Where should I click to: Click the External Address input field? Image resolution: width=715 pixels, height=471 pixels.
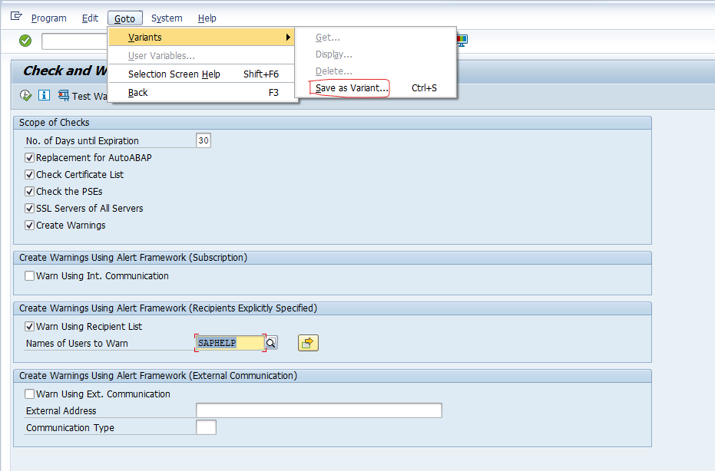(319, 410)
